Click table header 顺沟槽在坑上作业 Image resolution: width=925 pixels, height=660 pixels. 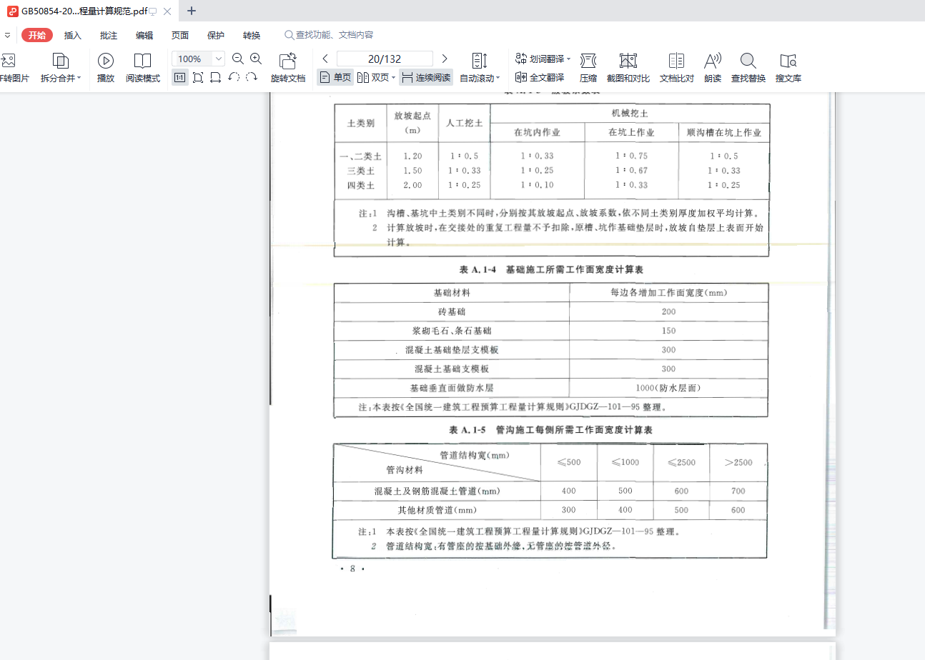(724, 133)
